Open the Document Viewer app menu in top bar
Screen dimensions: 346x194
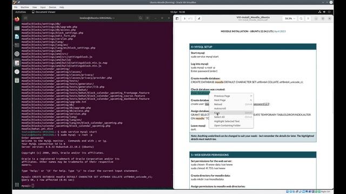tap(44, 12)
